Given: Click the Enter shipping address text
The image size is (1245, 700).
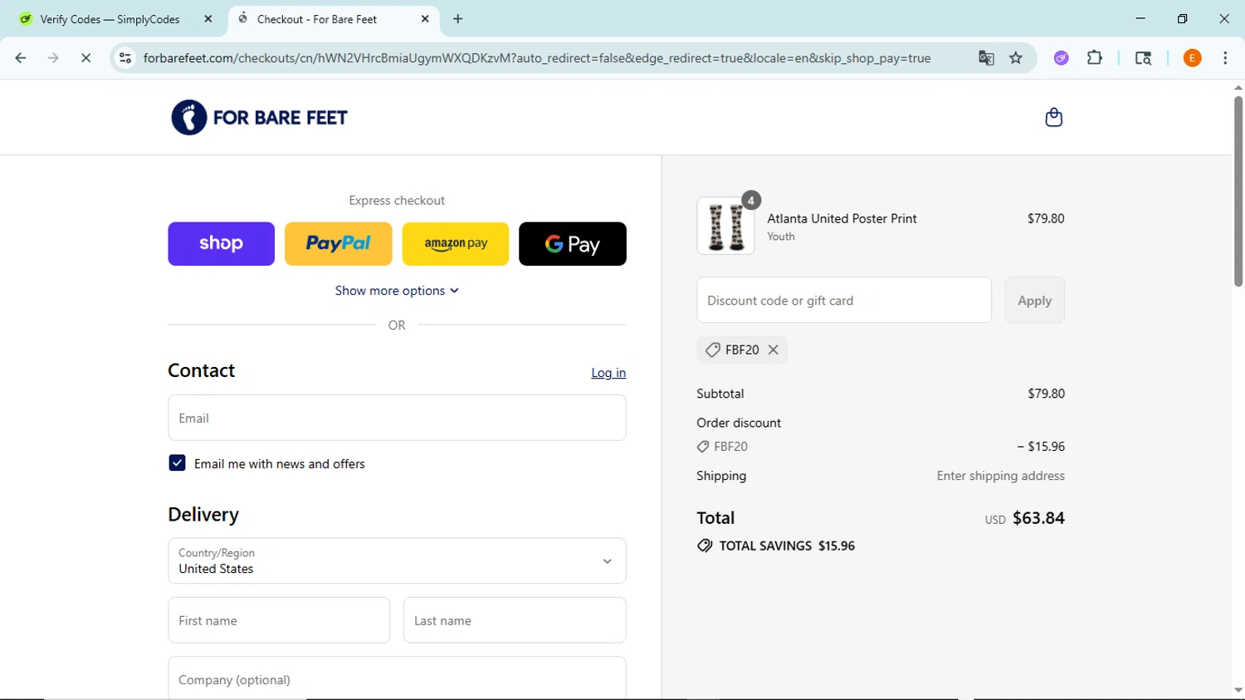Looking at the screenshot, I should pos(1000,476).
